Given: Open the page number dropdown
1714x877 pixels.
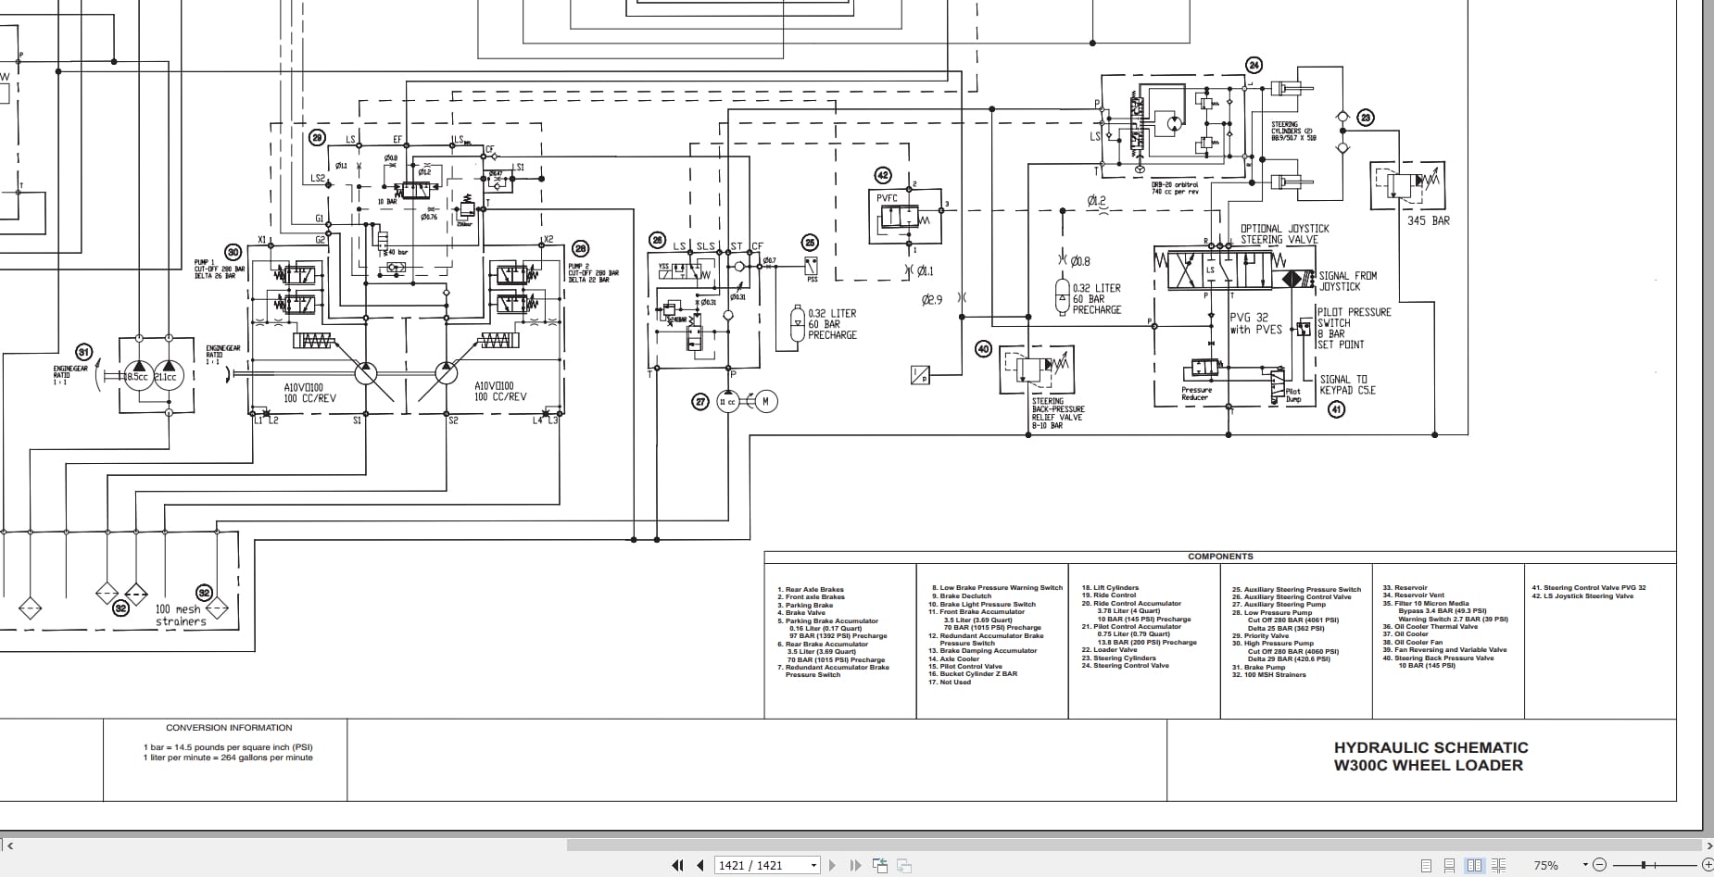Looking at the screenshot, I should 813,865.
